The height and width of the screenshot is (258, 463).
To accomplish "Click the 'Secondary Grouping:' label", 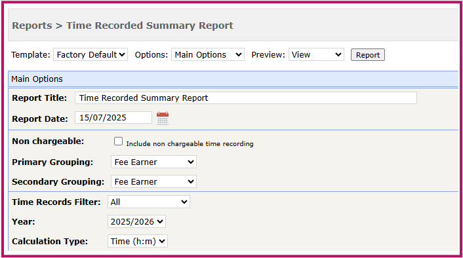I will click(58, 181).
